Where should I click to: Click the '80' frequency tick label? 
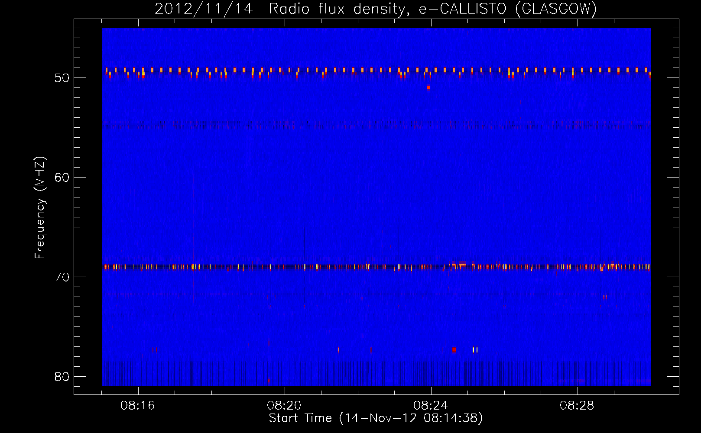pyautogui.click(x=62, y=377)
